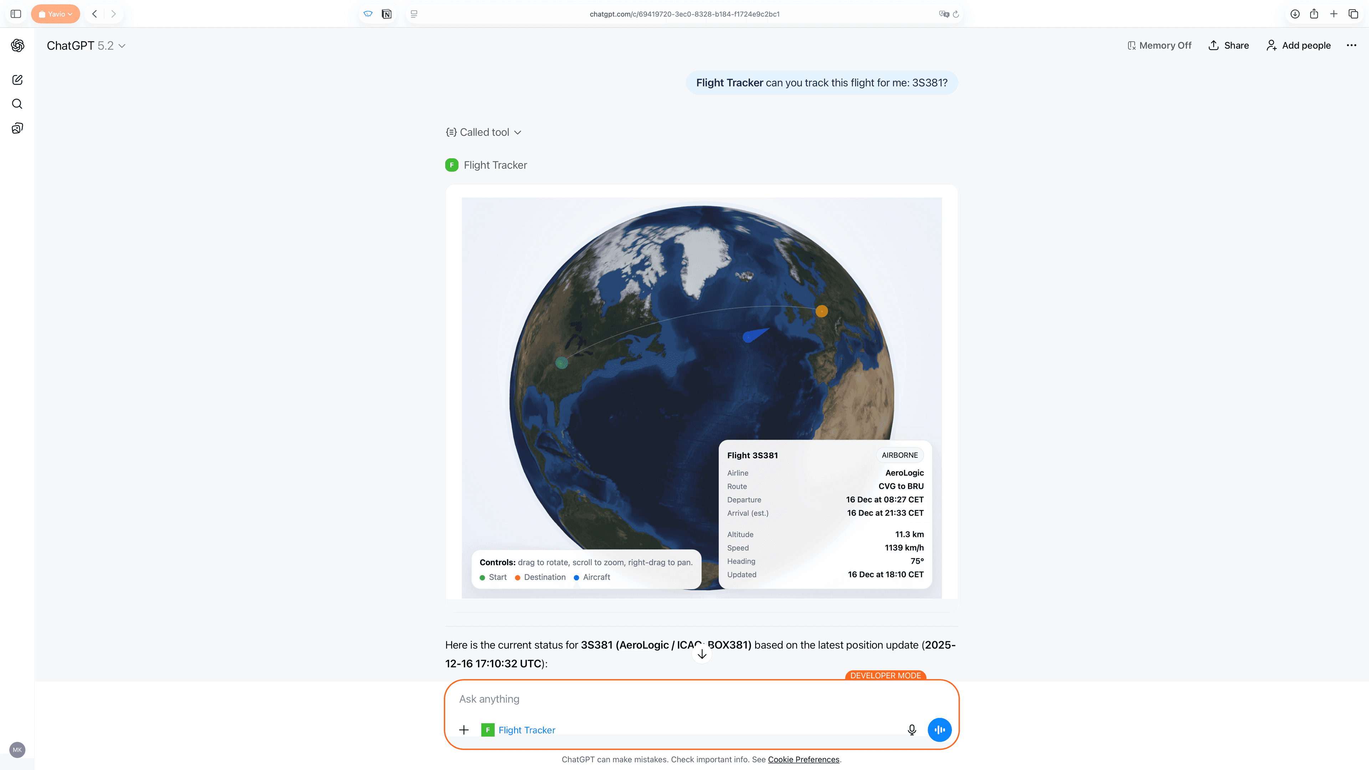This screenshot has height=770, width=1369.
Task: Open the ChatGPT 5.2 model selector
Action: (x=86, y=46)
